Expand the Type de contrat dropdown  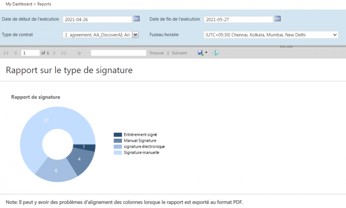(135, 35)
